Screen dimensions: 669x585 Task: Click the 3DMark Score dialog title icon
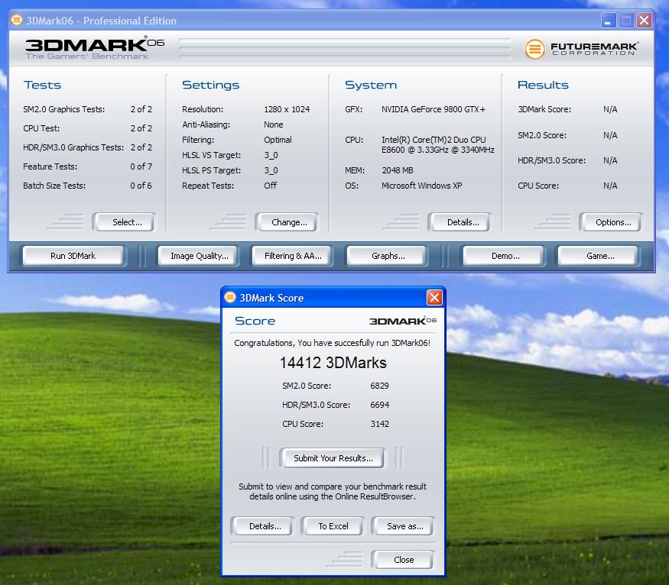pyautogui.click(x=230, y=297)
